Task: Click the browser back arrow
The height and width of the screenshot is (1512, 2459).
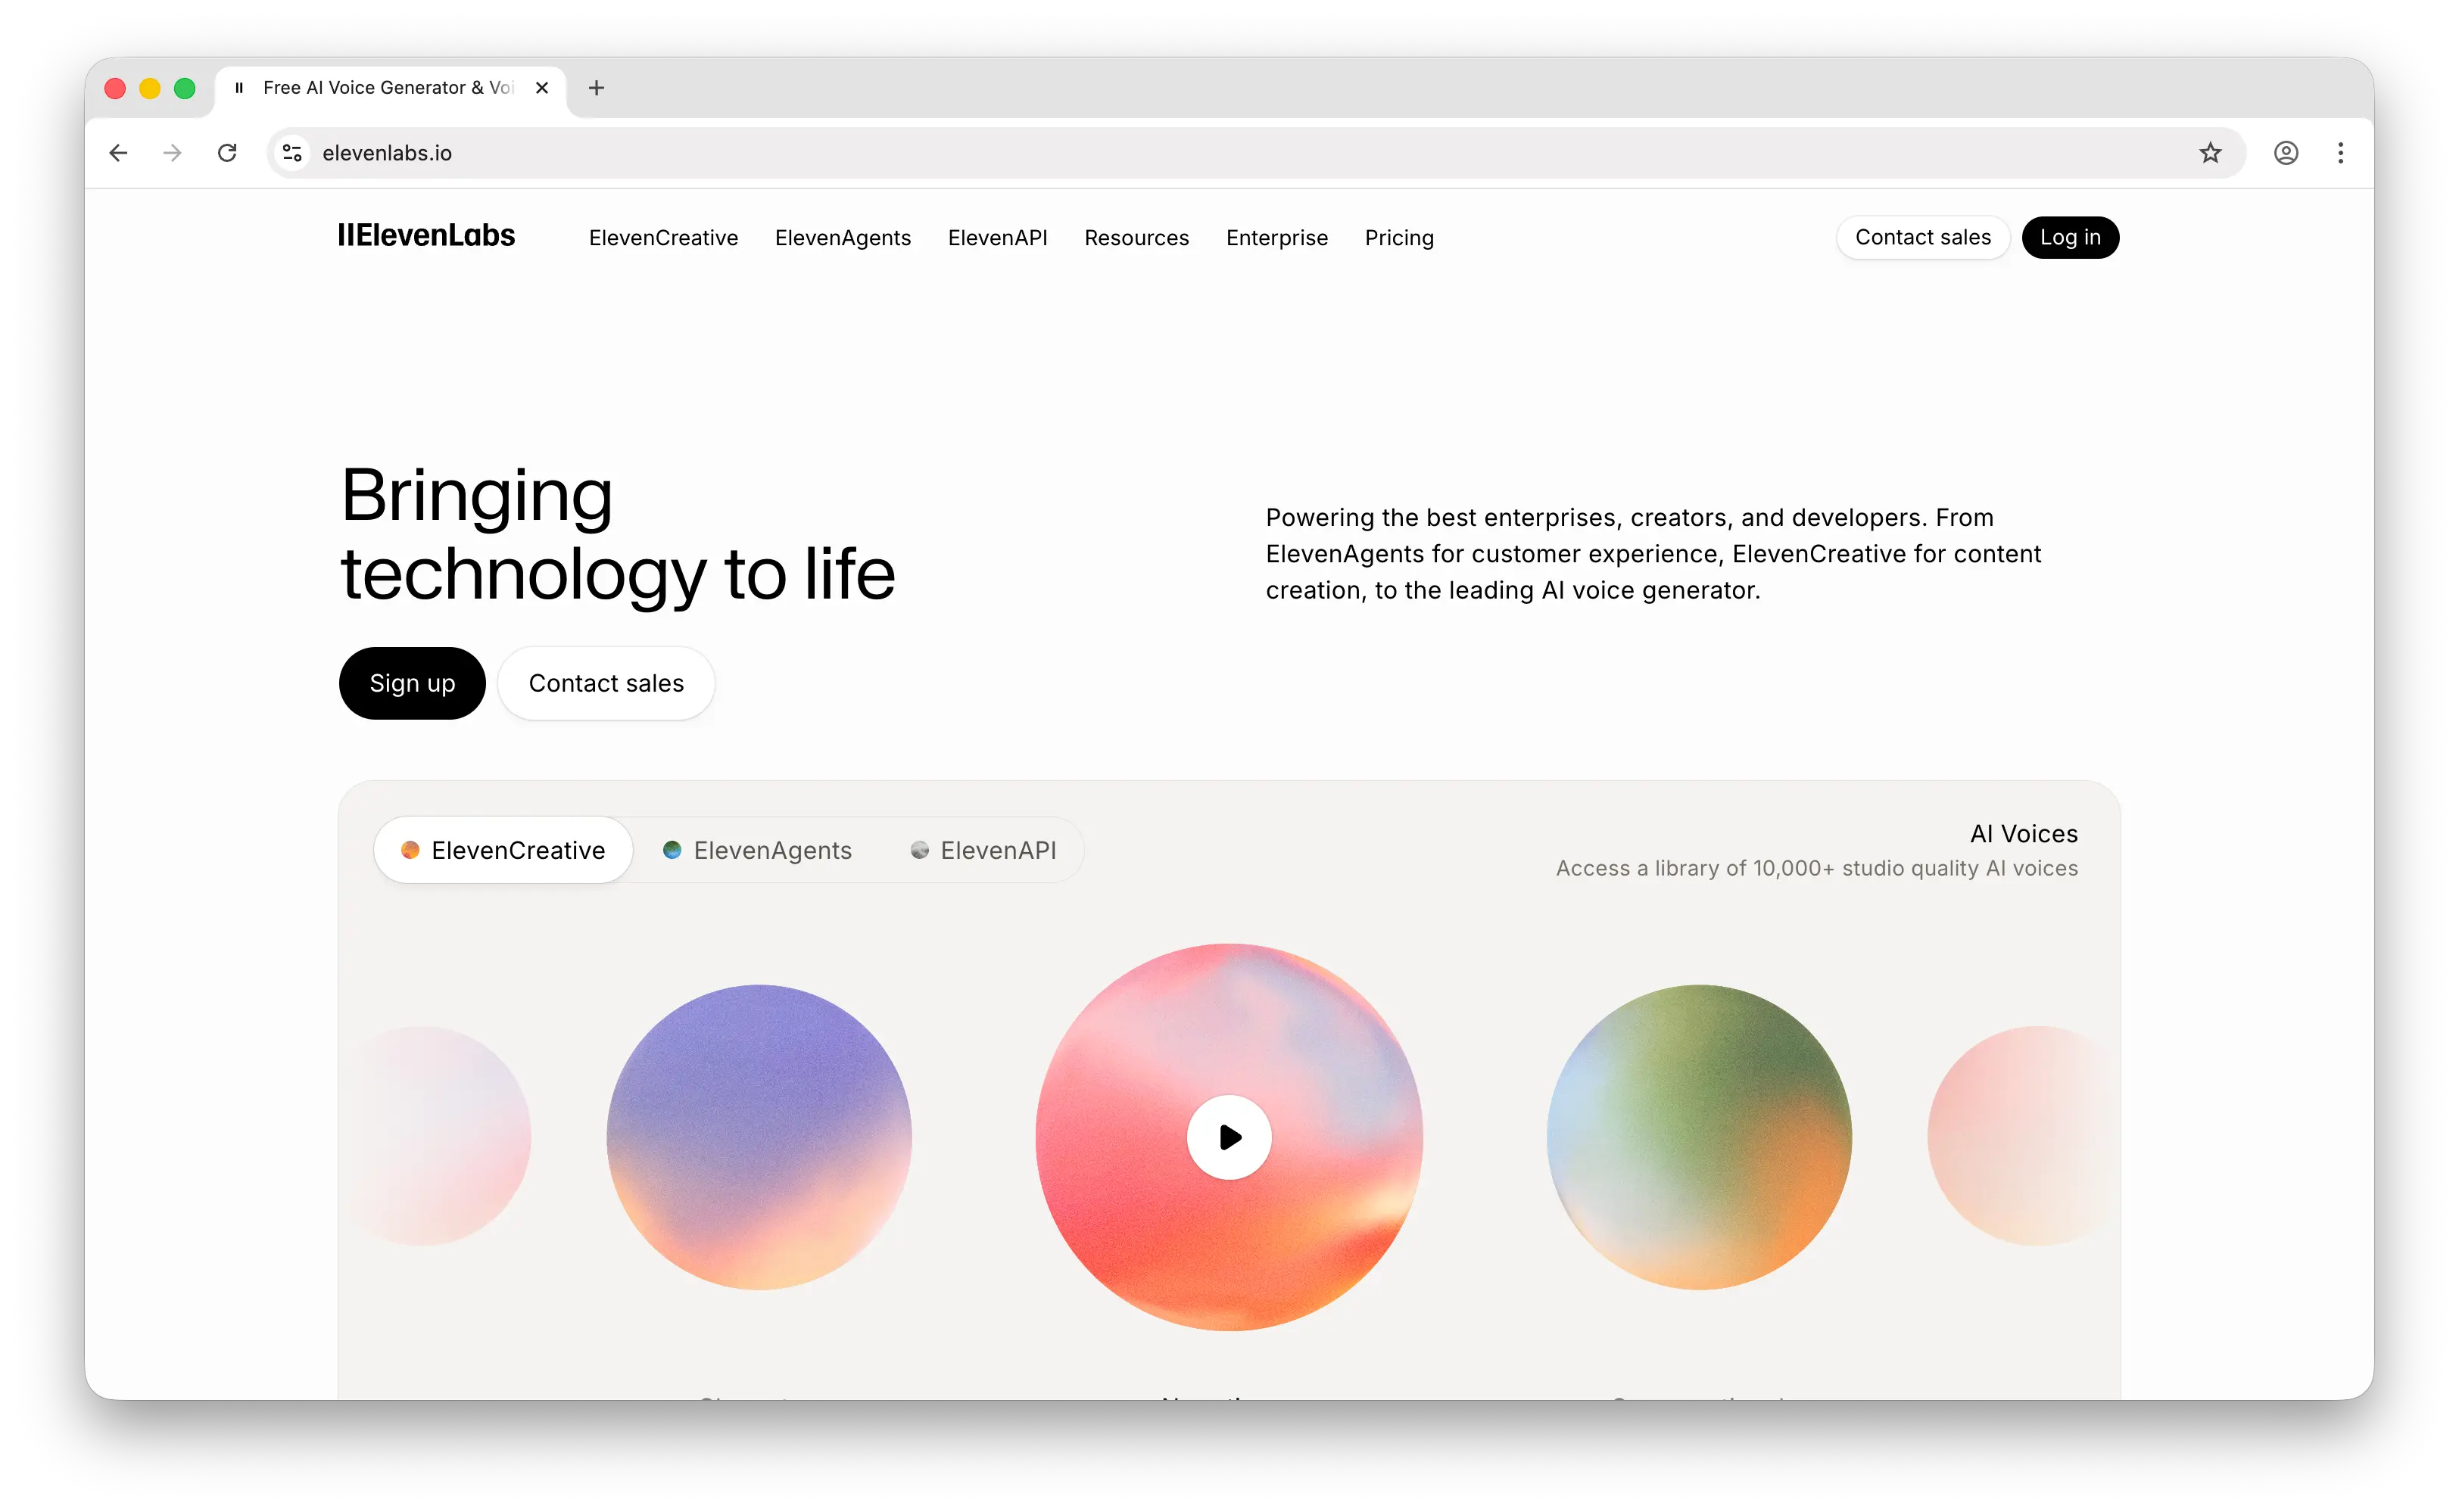Action: 118,153
